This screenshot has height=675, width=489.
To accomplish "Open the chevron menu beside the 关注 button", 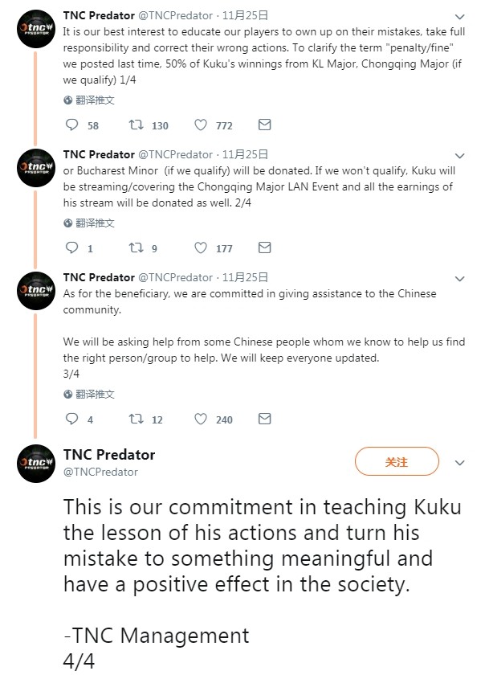I will tap(460, 464).
